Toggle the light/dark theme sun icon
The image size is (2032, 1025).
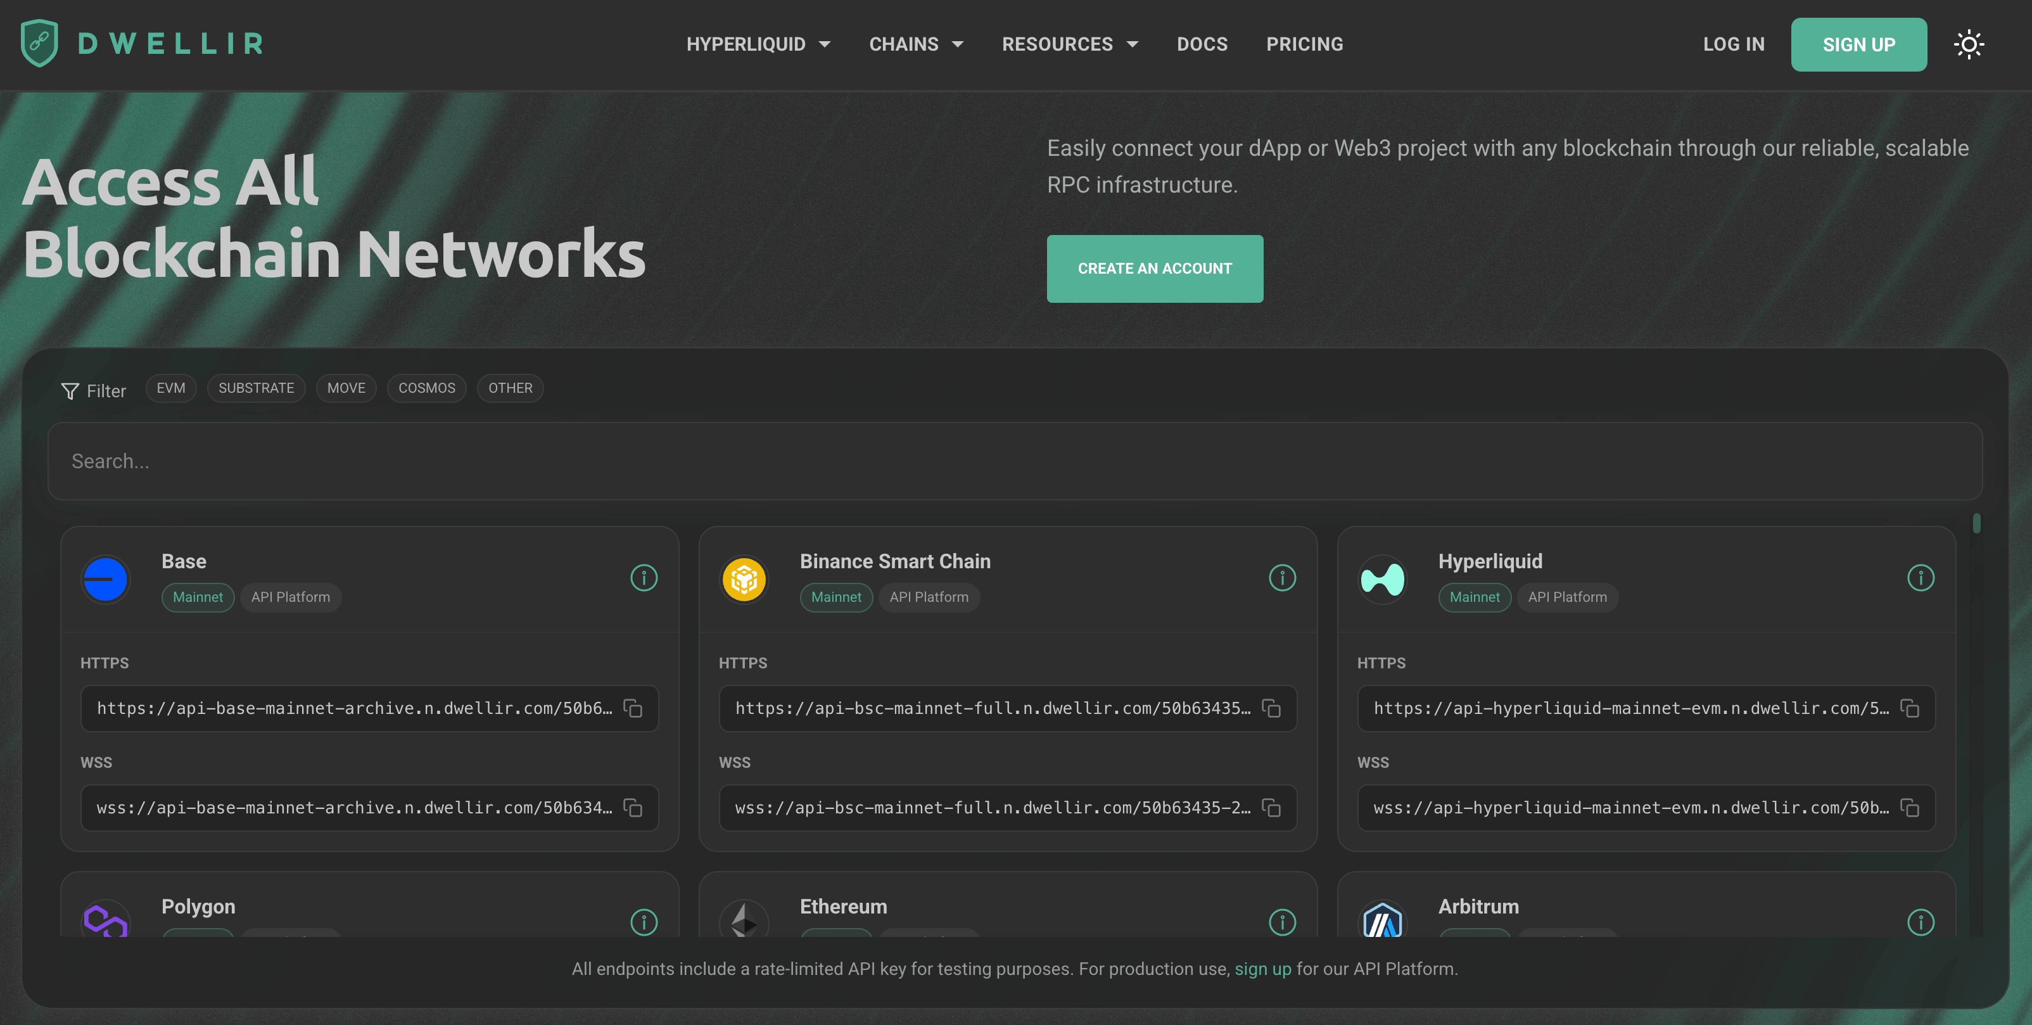click(1969, 44)
